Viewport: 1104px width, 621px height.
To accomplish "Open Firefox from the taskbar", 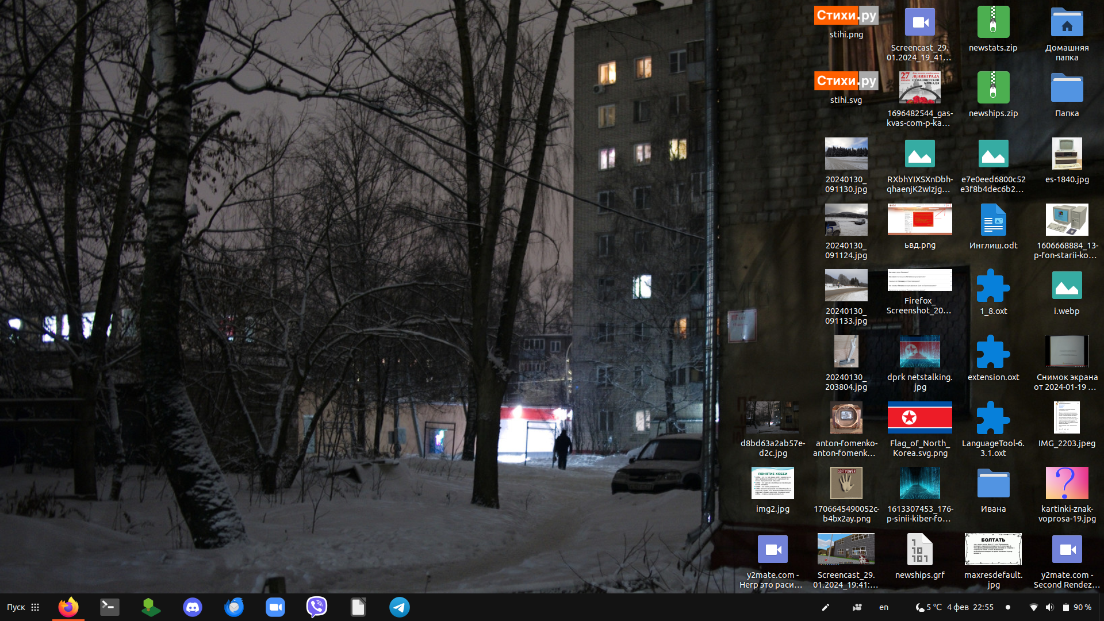I will click(68, 607).
